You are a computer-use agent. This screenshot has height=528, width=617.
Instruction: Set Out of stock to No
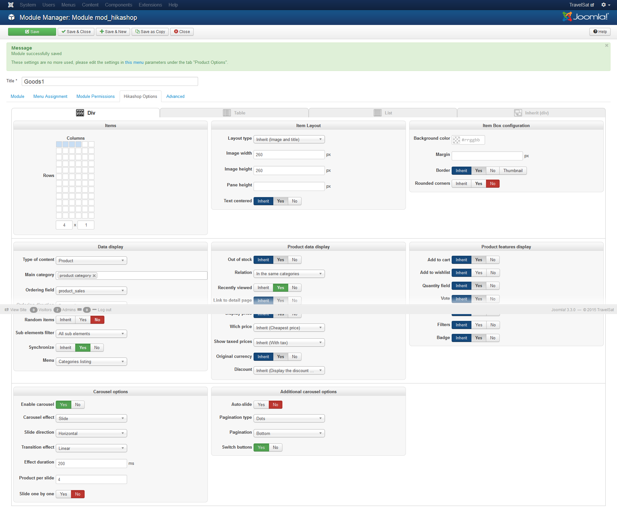(295, 260)
